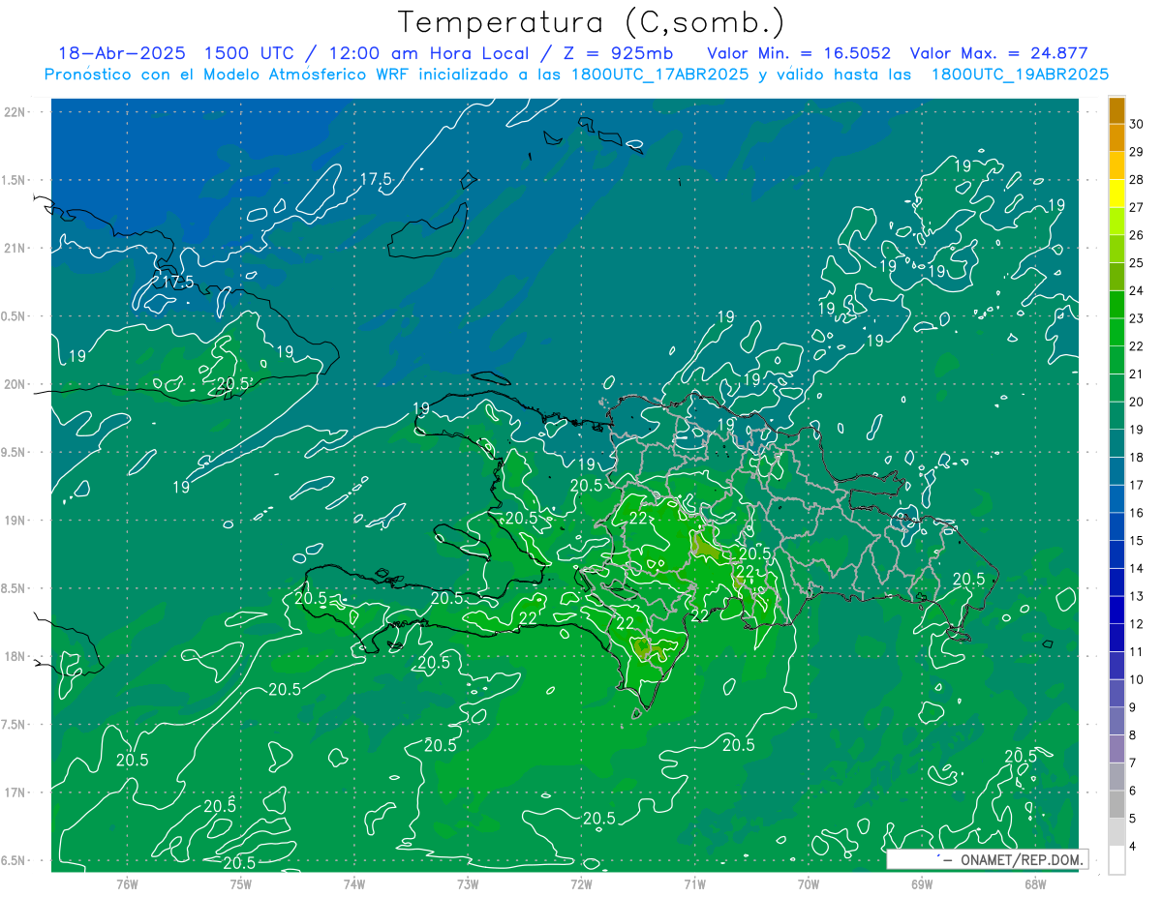The image size is (1162, 897).
Task: Pick the dark blue swatch between 12 and 13
Action: tap(1116, 610)
